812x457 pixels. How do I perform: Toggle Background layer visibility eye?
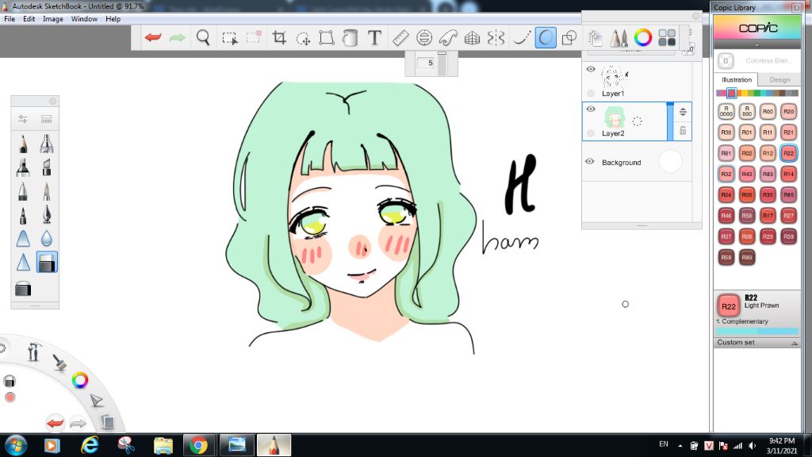(x=590, y=162)
